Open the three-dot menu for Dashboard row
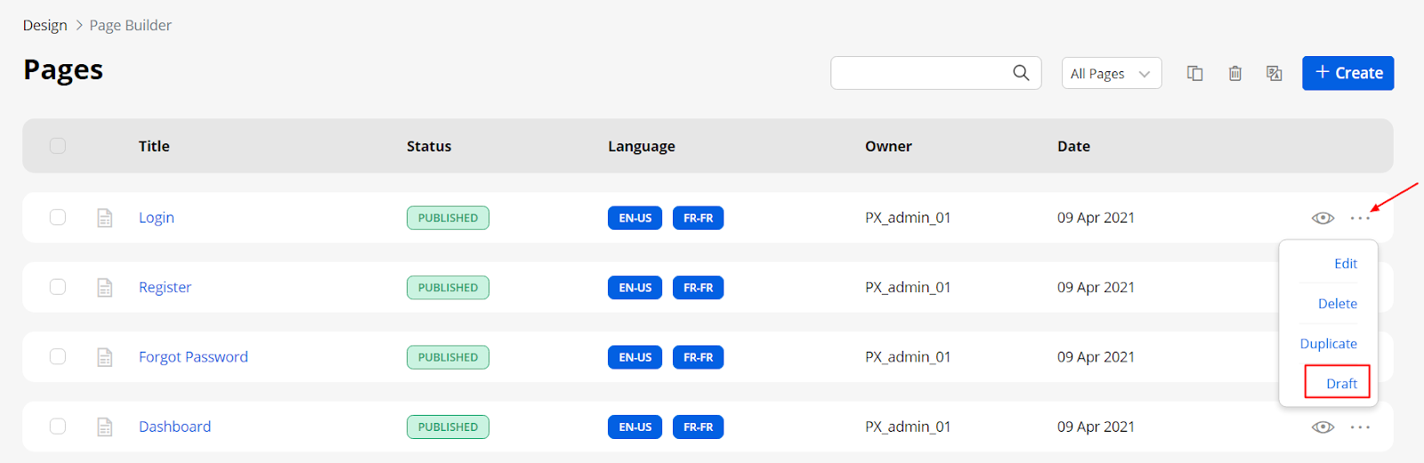This screenshot has width=1424, height=463. pos(1360,427)
